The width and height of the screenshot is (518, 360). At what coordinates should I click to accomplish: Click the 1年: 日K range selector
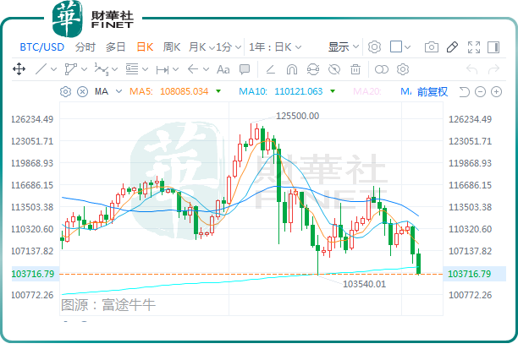[x=275, y=47]
